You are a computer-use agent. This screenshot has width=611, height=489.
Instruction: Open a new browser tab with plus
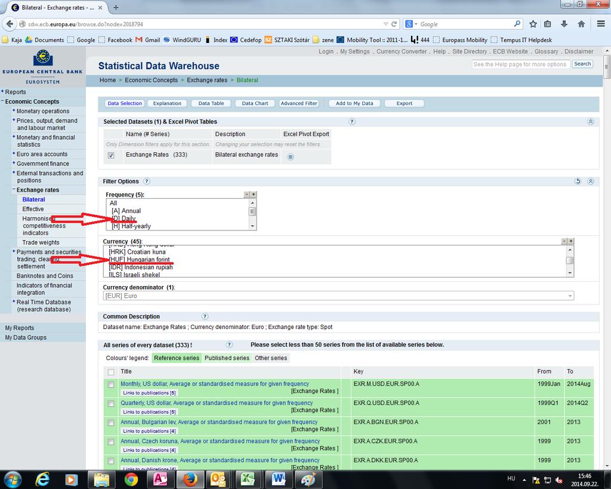click(116, 7)
